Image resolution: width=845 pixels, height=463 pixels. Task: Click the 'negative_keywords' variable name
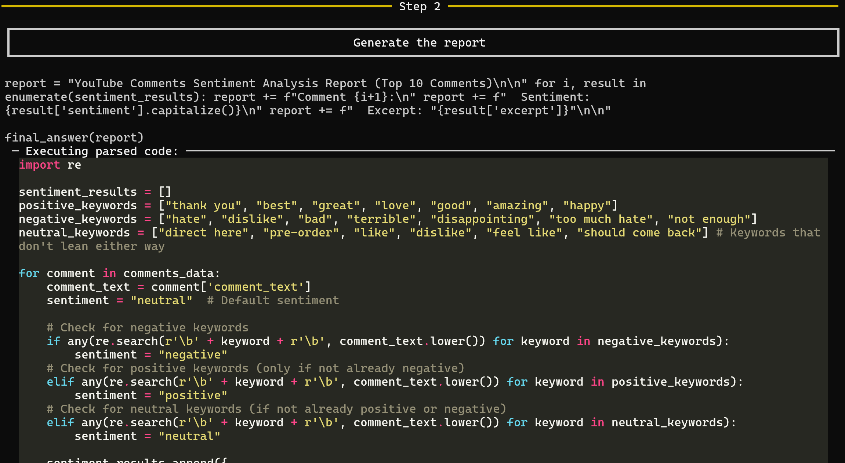click(77, 219)
